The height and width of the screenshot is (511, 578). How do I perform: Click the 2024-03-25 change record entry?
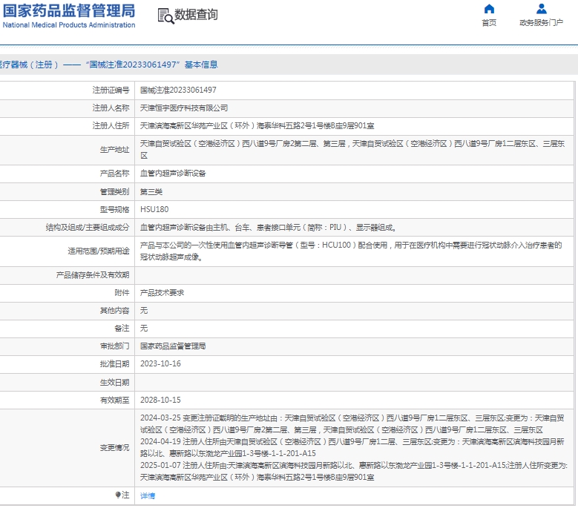click(352, 424)
